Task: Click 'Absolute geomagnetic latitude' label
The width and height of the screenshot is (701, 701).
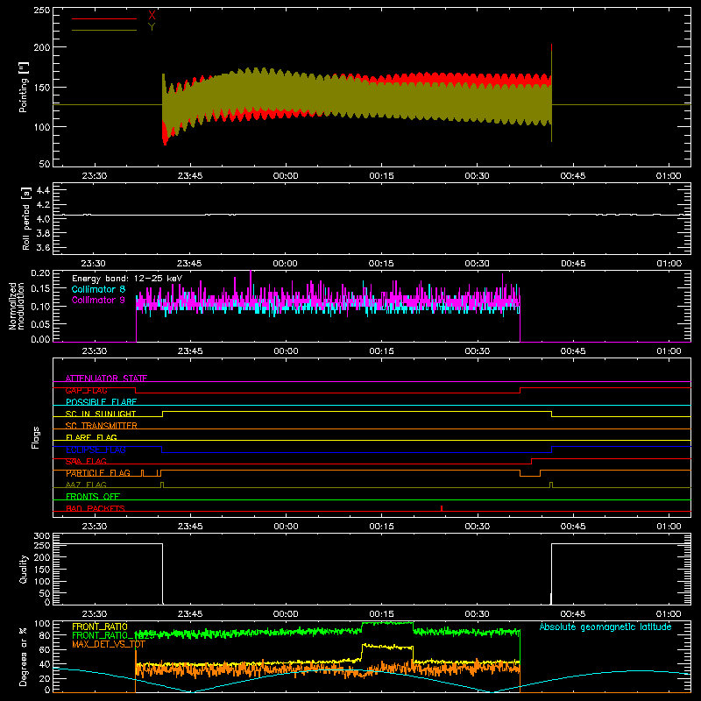Action: click(x=605, y=627)
